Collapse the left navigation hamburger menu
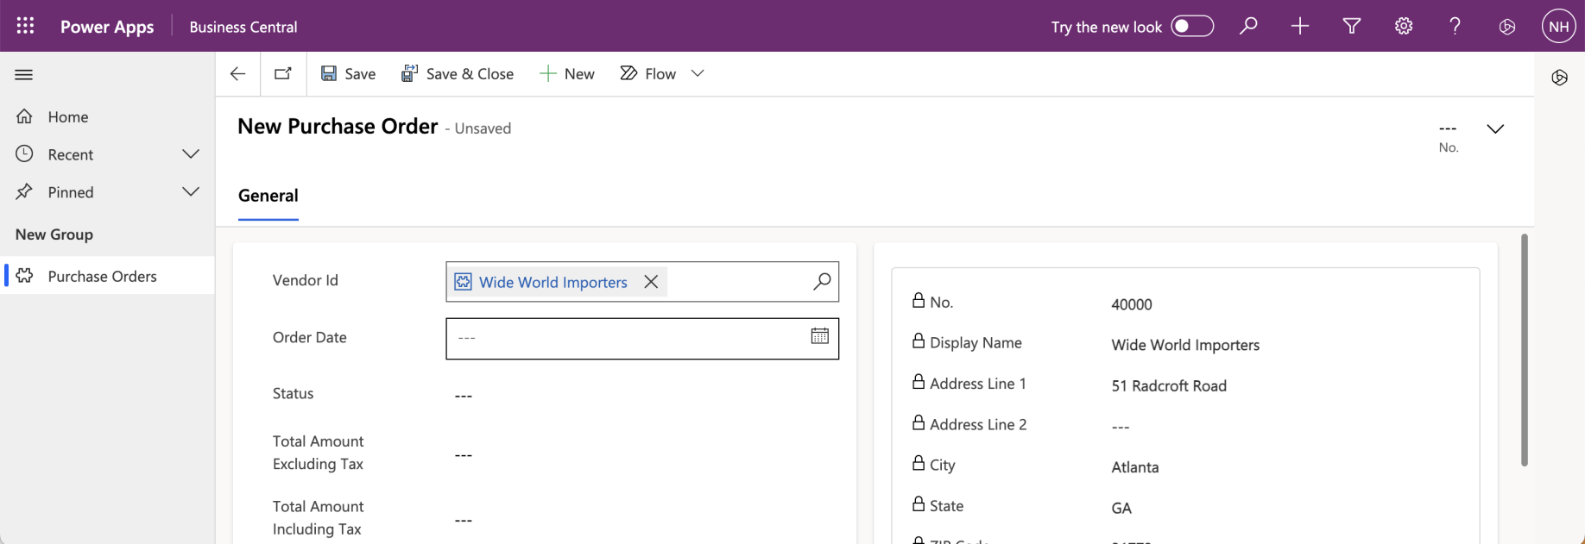This screenshot has width=1585, height=544. click(24, 75)
